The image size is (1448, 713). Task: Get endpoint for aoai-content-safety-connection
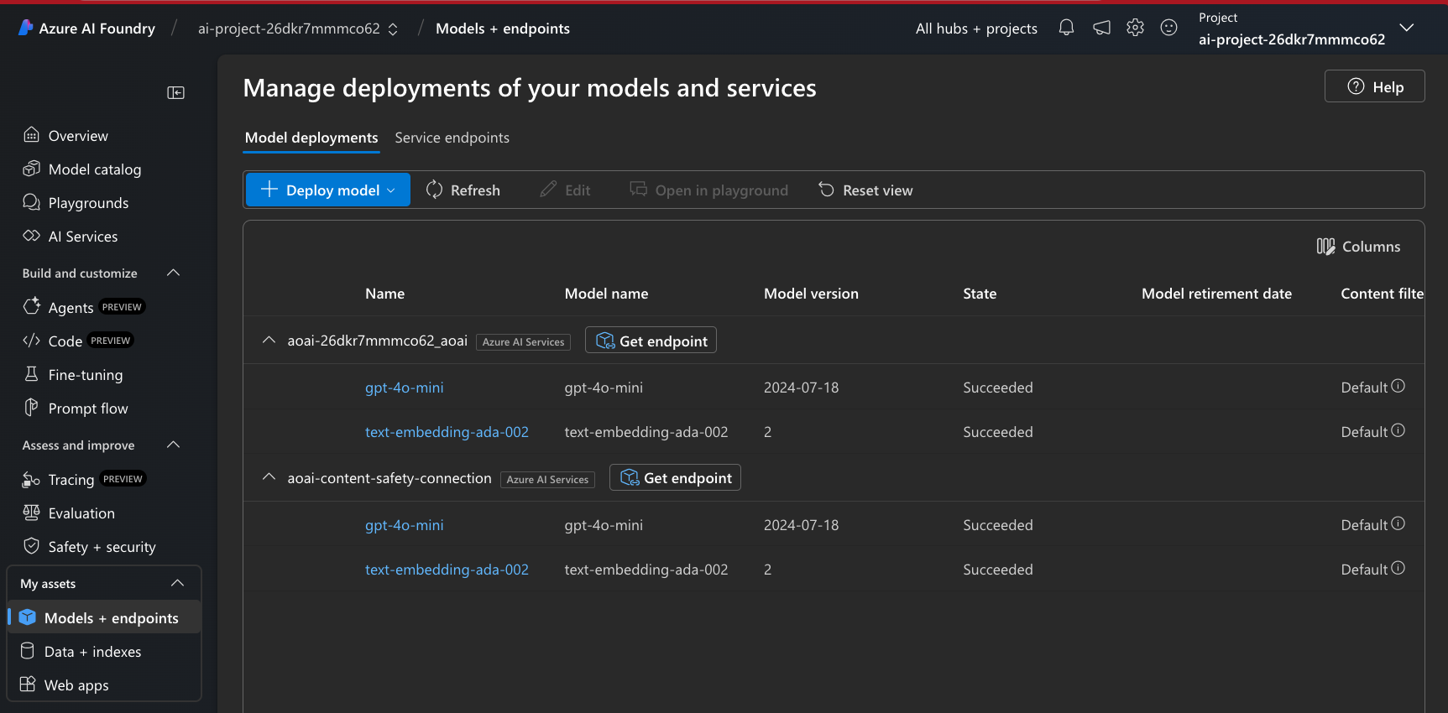tap(675, 478)
